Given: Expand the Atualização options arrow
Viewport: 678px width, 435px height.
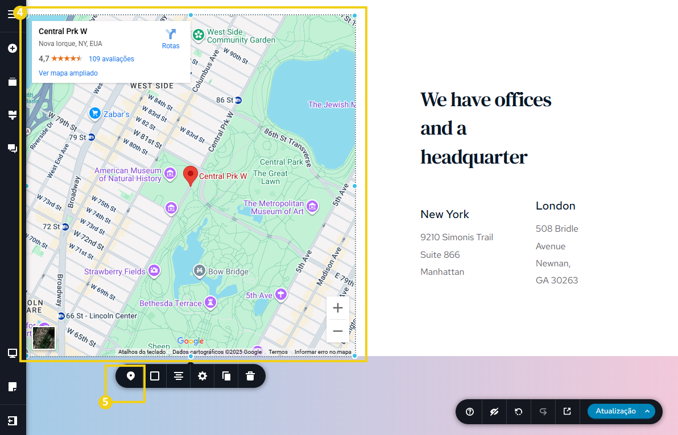Looking at the screenshot, I should 647,411.
